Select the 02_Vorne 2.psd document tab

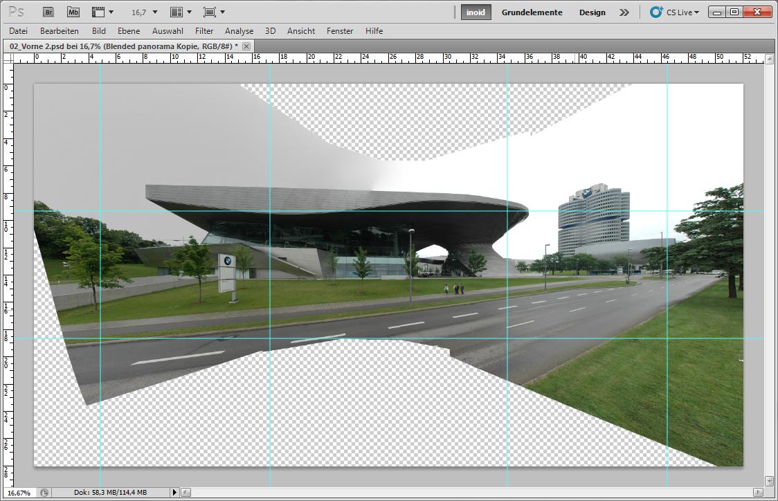coord(121,46)
